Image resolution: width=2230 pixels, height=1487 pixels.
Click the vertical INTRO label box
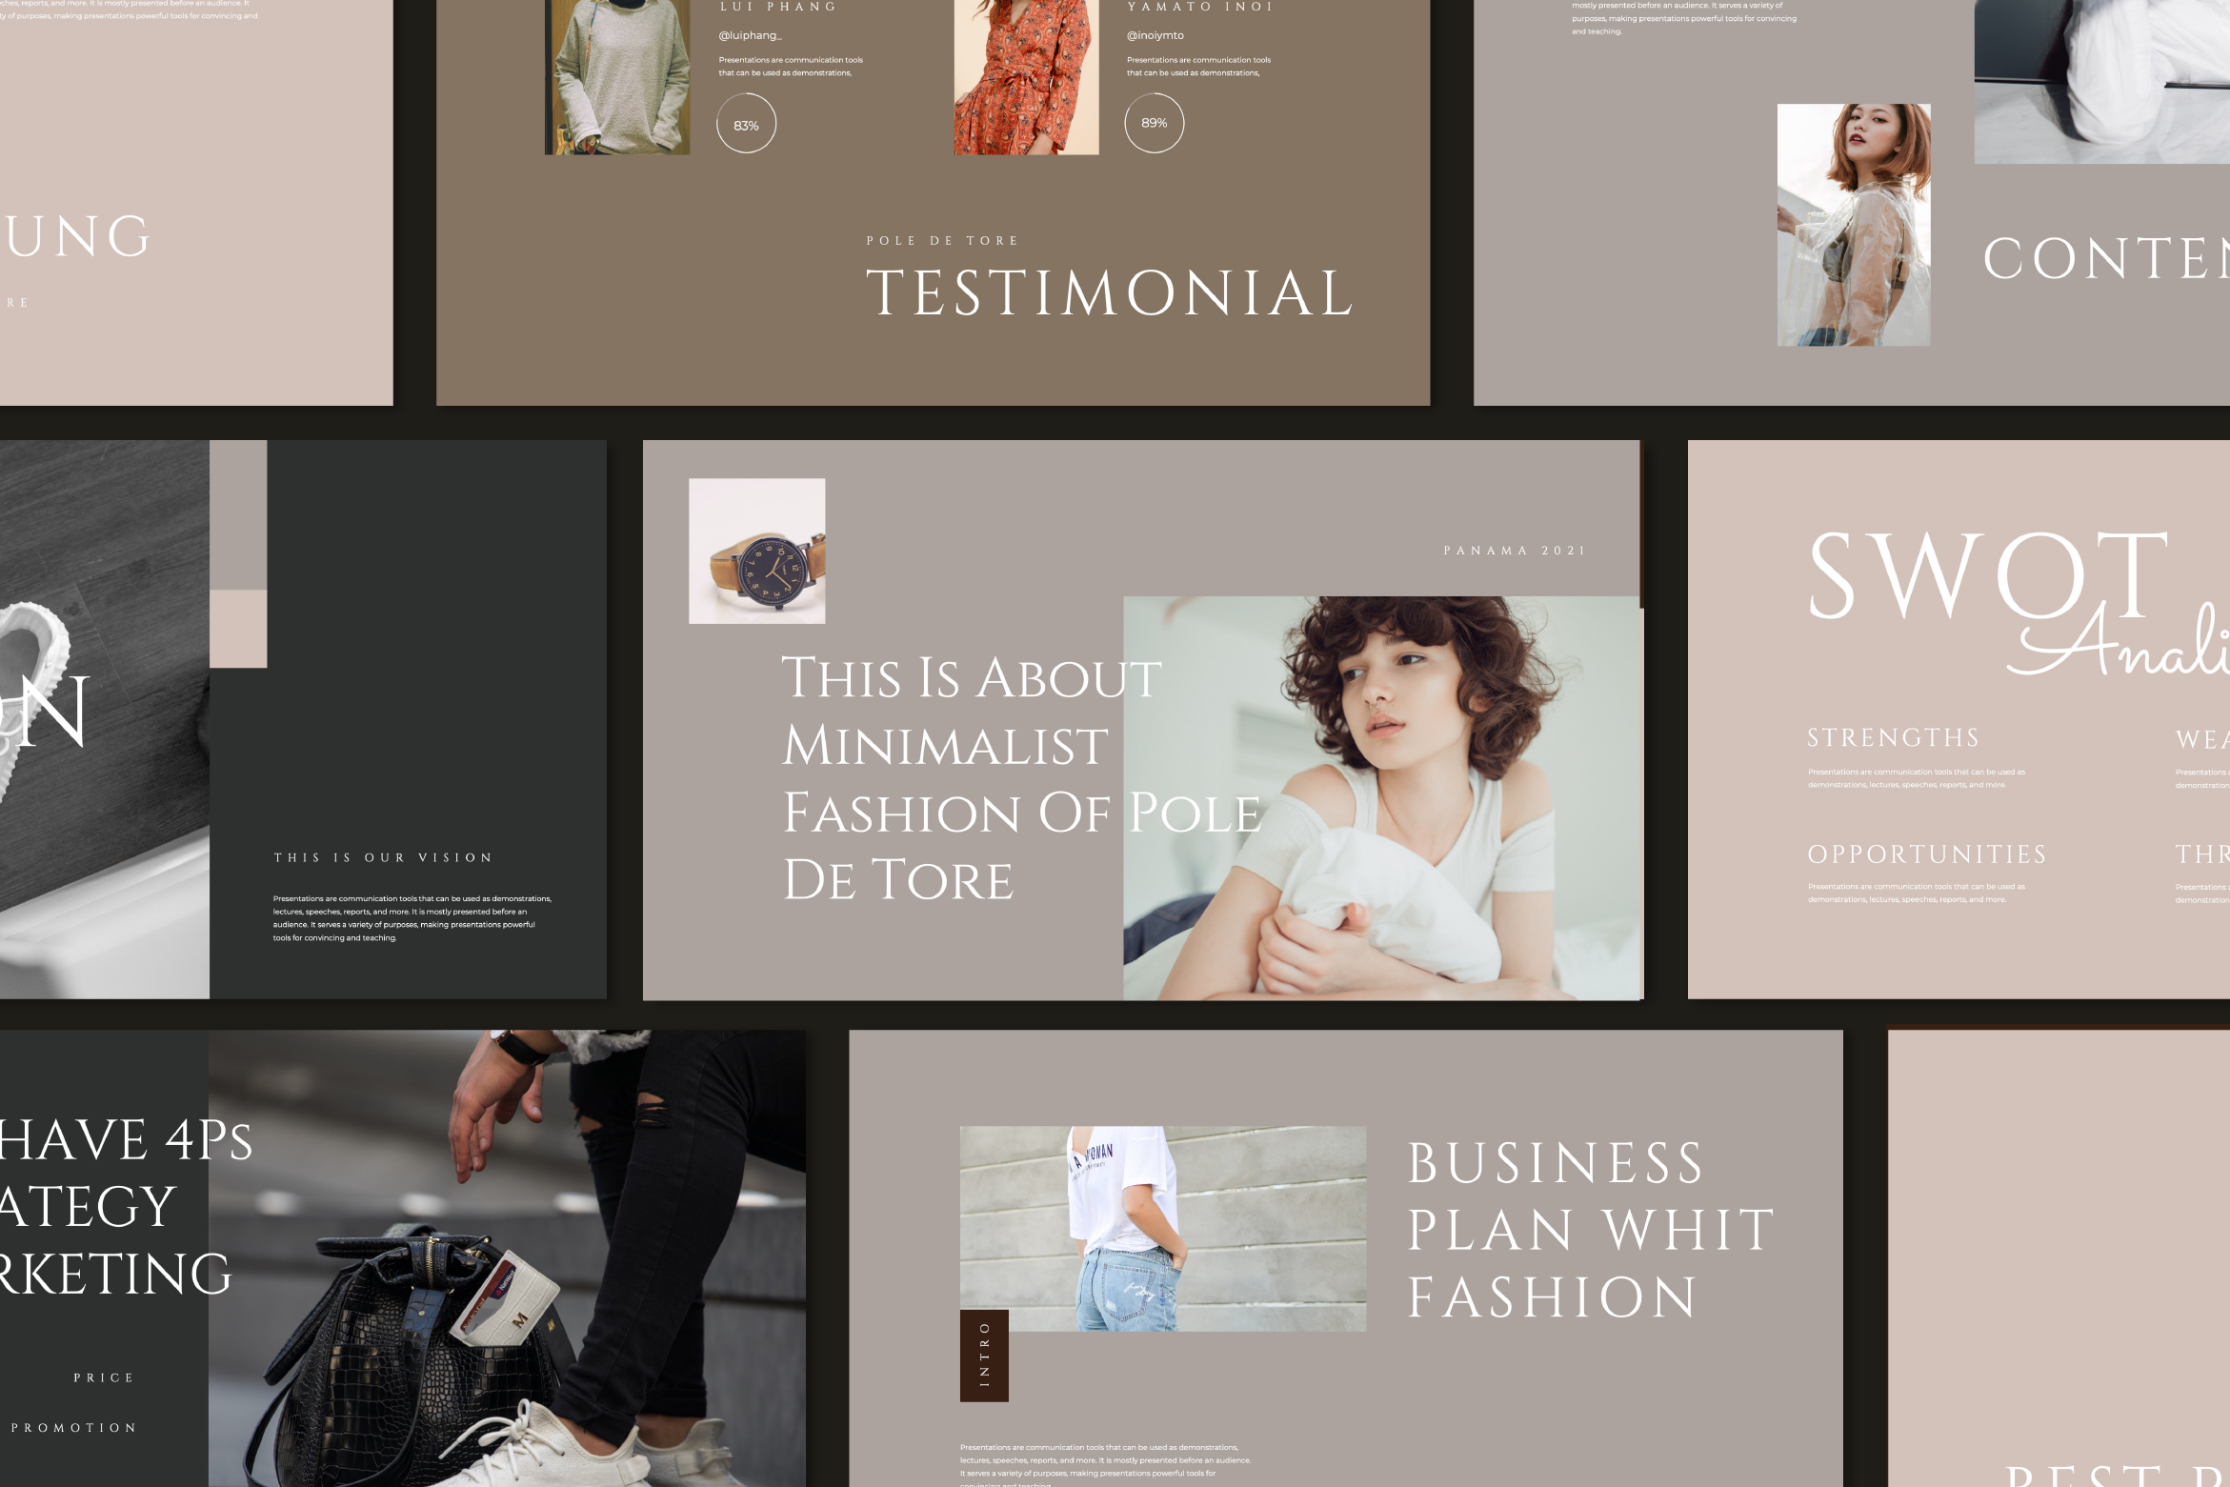click(984, 1356)
